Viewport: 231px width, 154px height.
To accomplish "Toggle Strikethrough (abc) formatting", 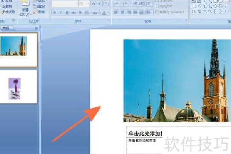I will (74, 13).
